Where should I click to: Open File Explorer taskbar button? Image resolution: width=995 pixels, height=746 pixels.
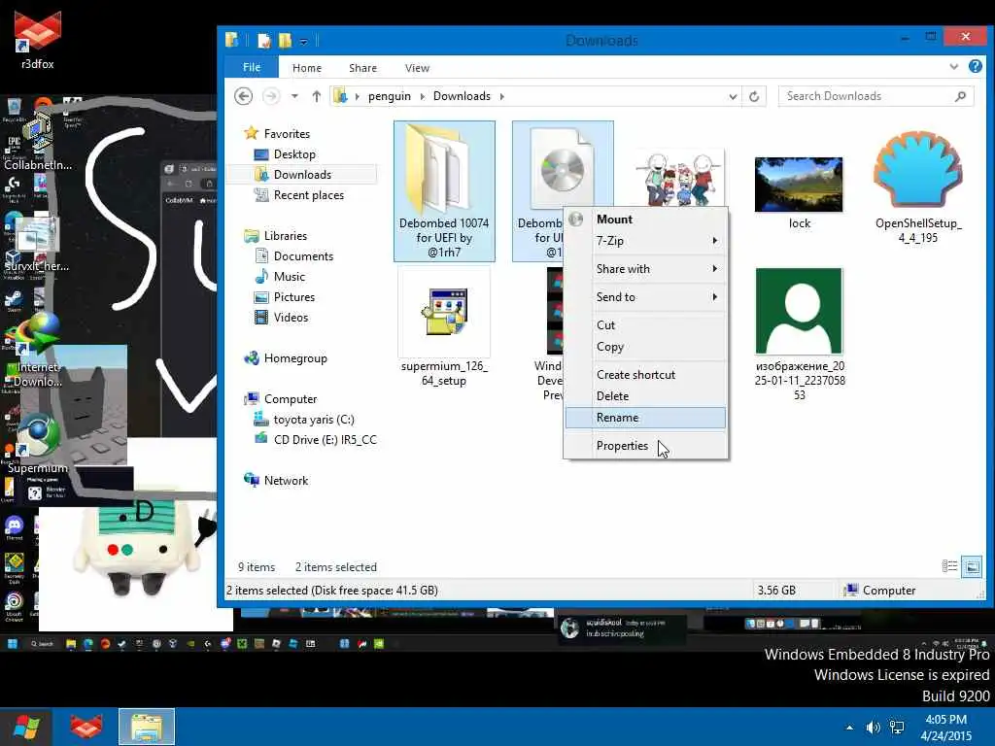click(x=147, y=727)
